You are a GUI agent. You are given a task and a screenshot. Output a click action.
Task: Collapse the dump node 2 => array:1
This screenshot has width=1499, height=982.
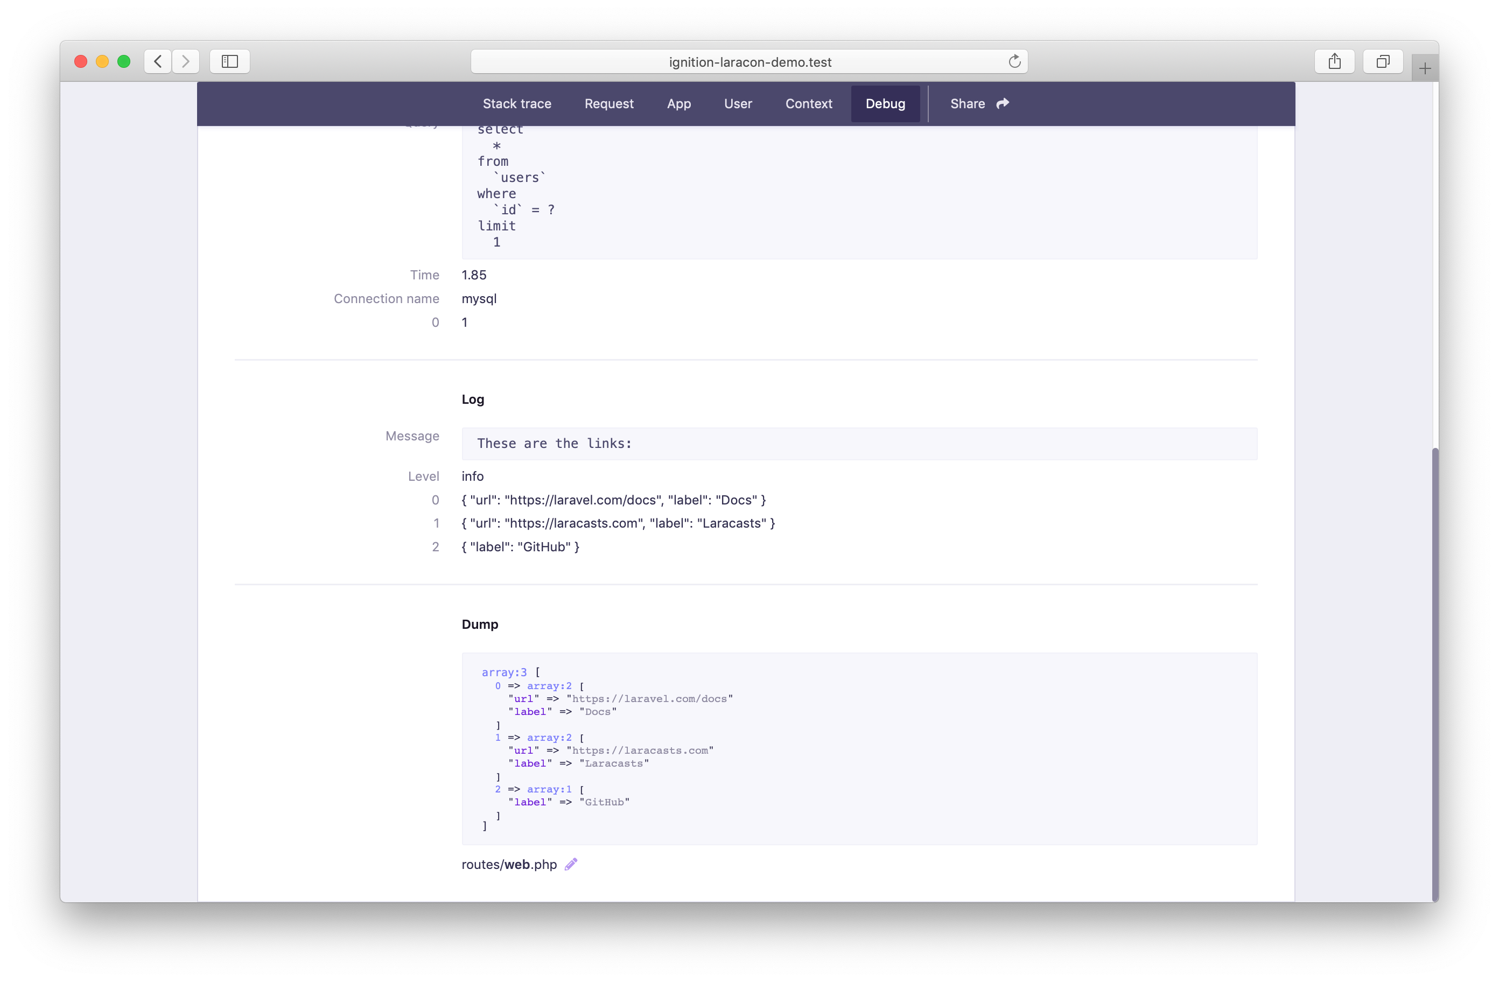(549, 789)
